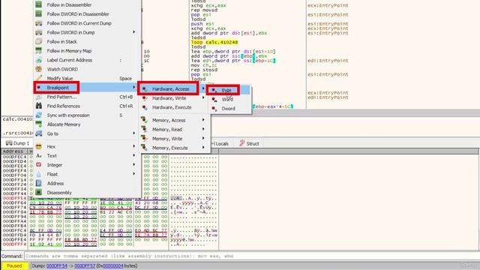This screenshot has height=270, width=480.
Task: Select Byte size for hardware breakpoint
Action: click(x=229, y=90)
